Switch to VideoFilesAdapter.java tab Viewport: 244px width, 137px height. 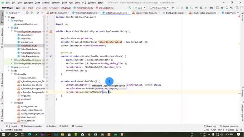(86, 13)
